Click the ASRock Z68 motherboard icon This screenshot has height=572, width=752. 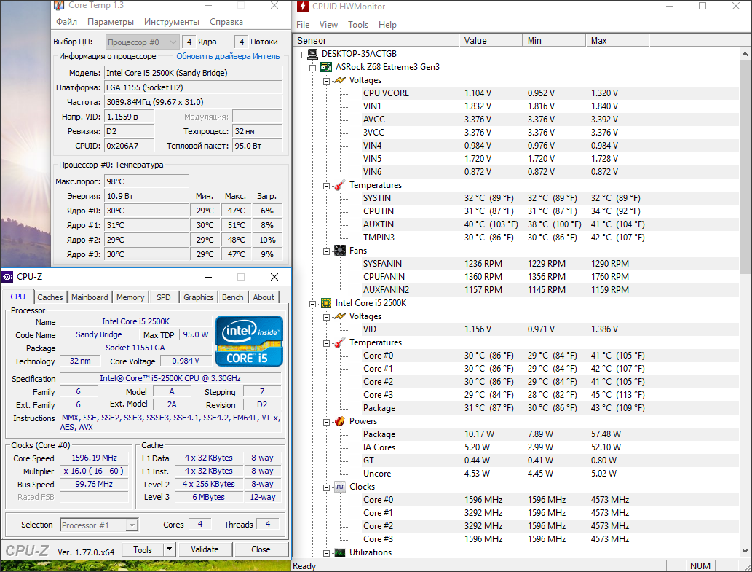[326, 67]
